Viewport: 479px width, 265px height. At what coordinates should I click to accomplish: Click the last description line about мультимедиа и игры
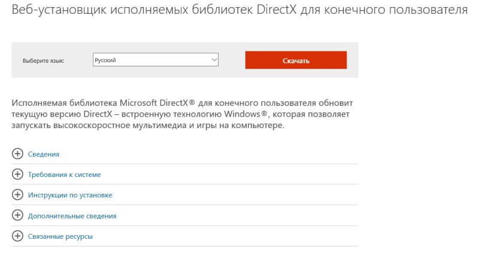[148, 125]
